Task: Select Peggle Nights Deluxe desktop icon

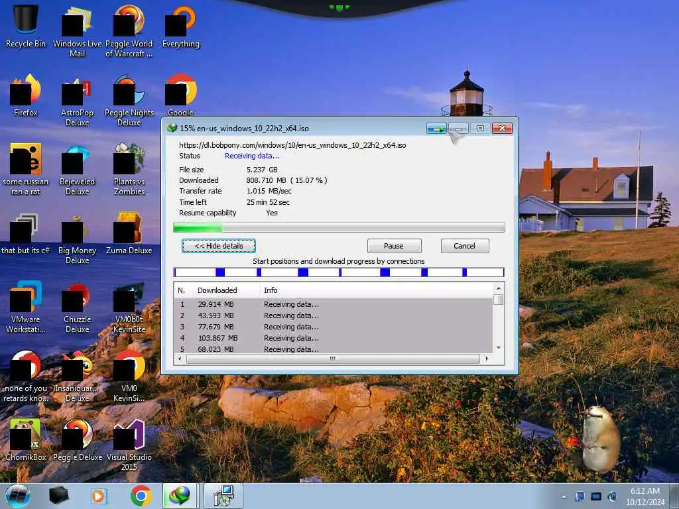Action: click(129, 101)
